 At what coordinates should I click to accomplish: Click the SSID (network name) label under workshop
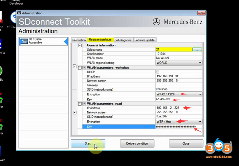coord(100,89)
